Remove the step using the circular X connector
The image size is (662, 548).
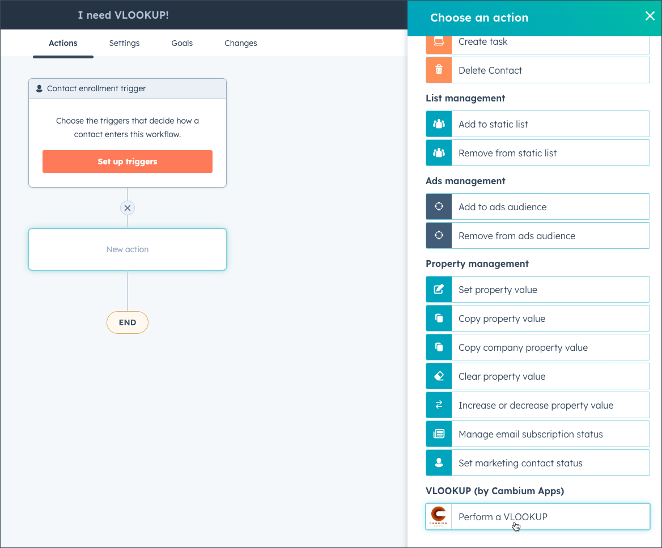click(128, 208)
